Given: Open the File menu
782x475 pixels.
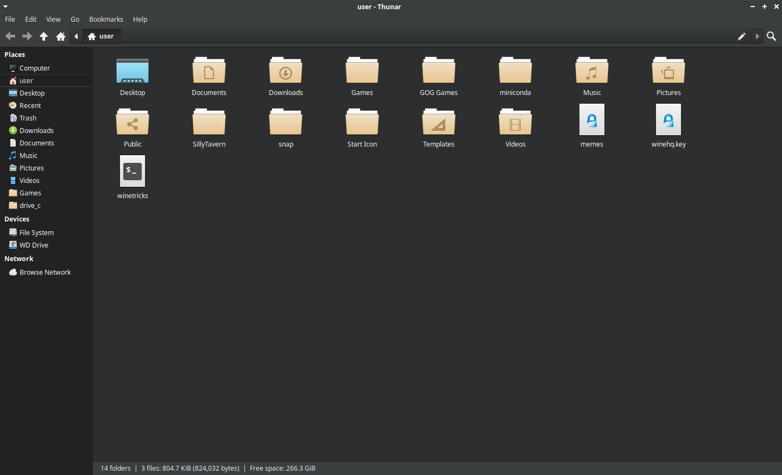Looking at the screenshot, I should click(10, 19).
